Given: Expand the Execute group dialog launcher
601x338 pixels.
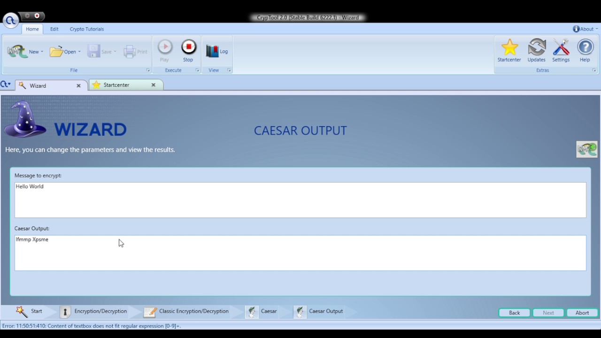Looking at the screenshot, I should [x=197, y=70].
